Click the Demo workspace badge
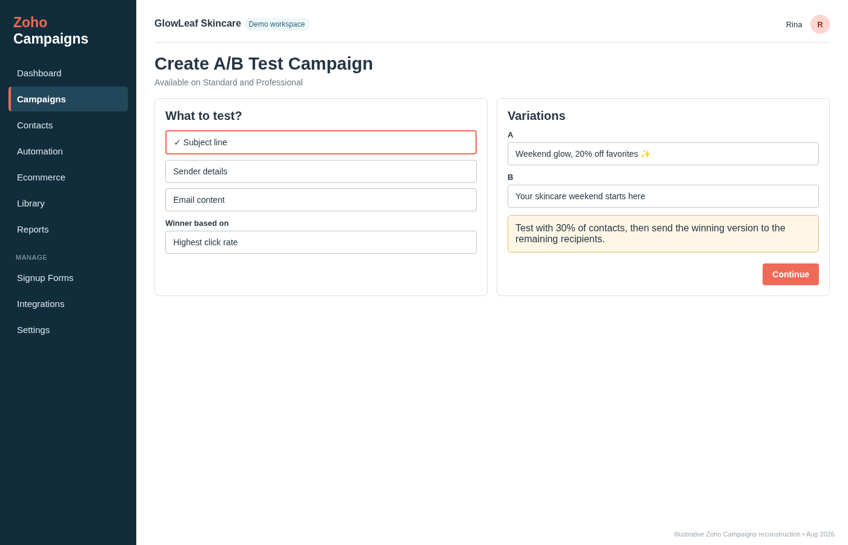This screenshot has height=545, width=848. pyautogui.click(x=277, y=24)
